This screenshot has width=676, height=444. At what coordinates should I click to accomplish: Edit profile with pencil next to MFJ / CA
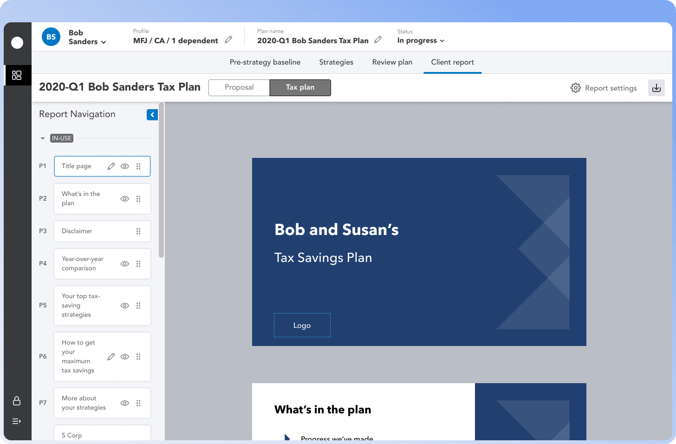tap(228, 40)
